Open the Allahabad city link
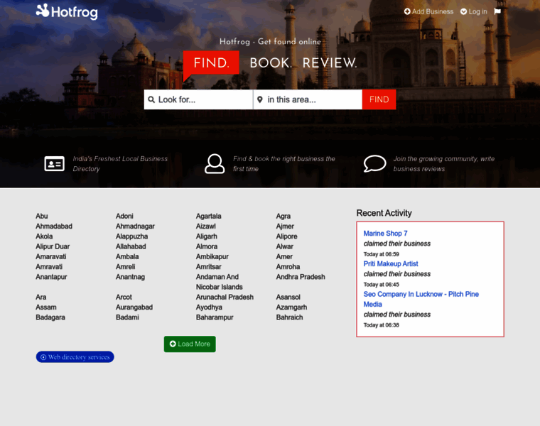This screenshot has height=426, width=540. [x=131, y=246]
